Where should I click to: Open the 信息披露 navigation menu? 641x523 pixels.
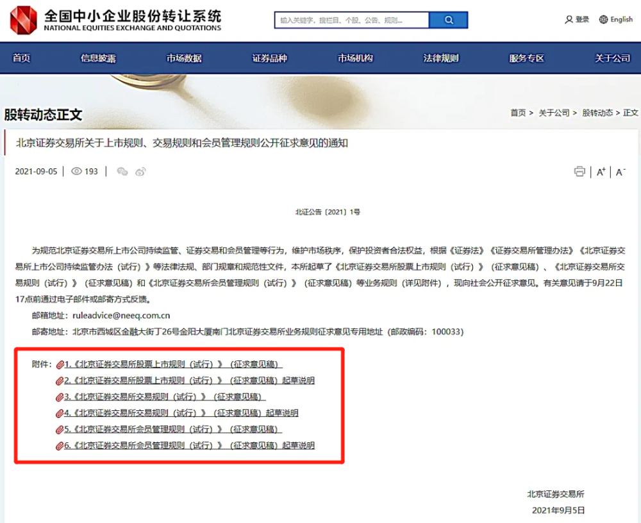(98, 58)
